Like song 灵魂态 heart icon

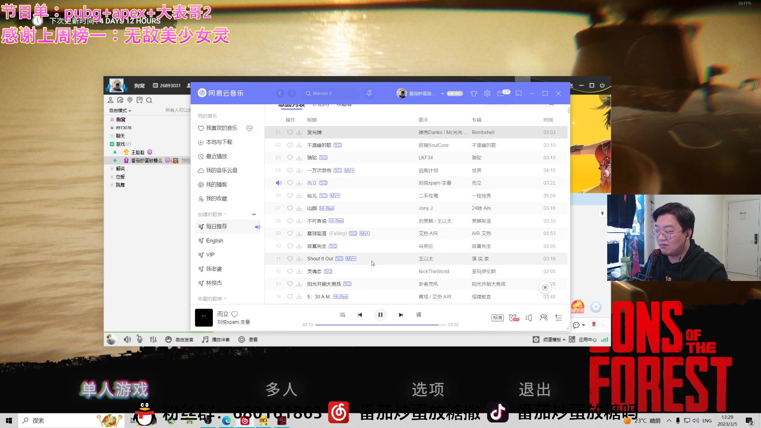(290, 271)
